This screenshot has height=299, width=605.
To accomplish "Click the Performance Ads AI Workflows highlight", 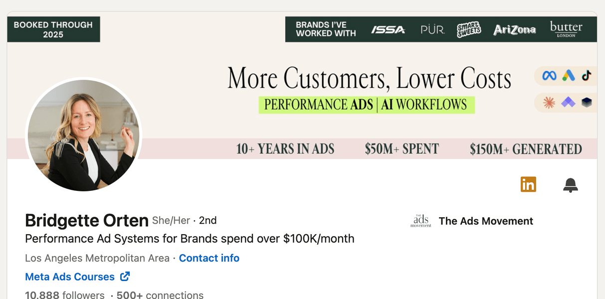I will 366,105.
